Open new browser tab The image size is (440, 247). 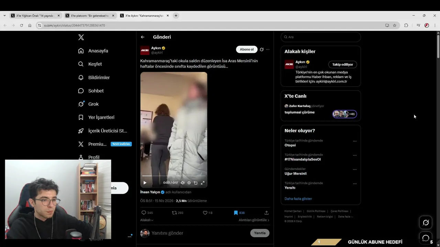coord(176,15)
